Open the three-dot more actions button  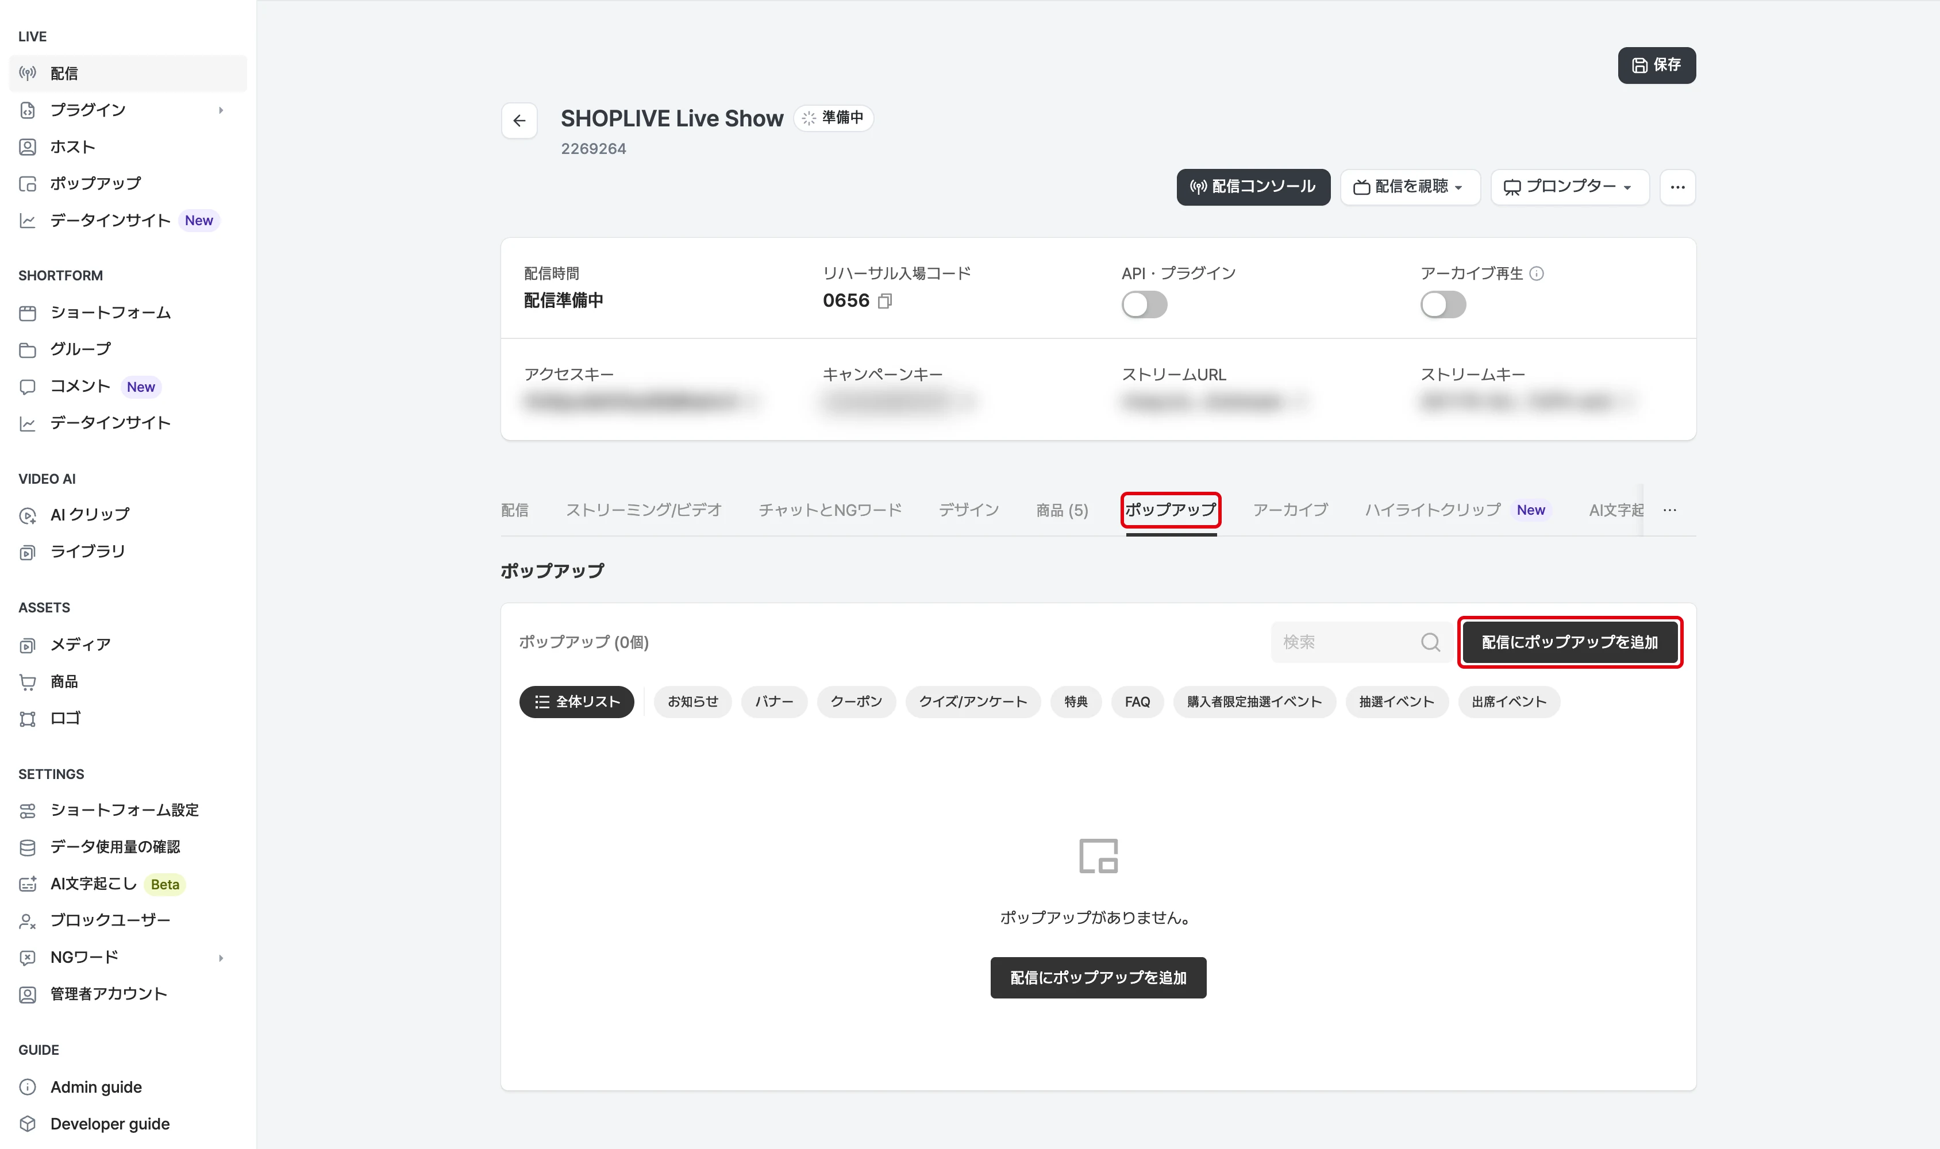(x=1677, y=187)
